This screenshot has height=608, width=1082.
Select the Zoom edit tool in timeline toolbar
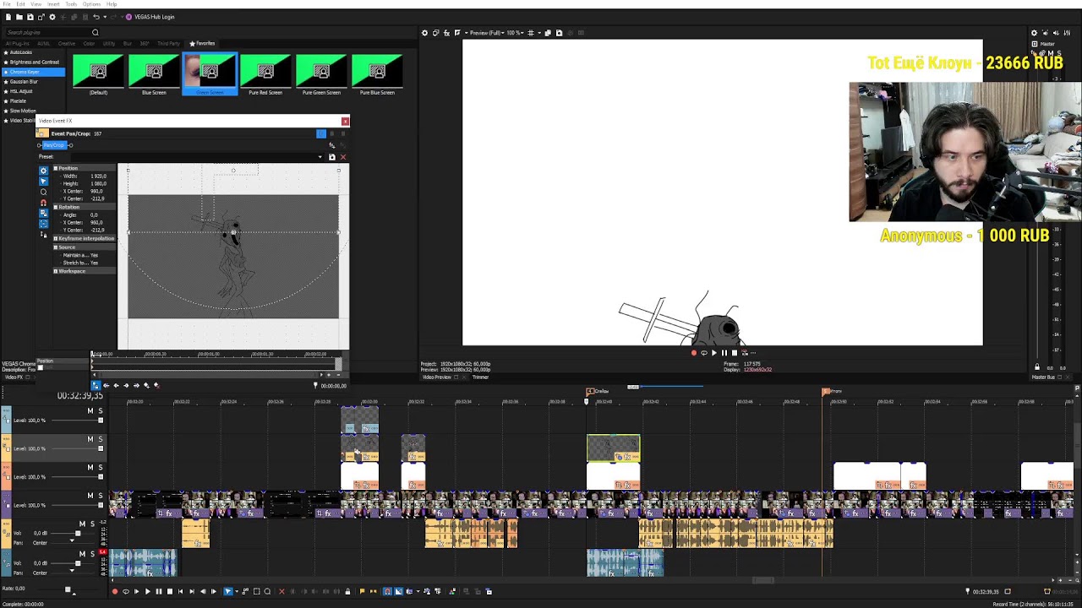(x=267, y=591)
